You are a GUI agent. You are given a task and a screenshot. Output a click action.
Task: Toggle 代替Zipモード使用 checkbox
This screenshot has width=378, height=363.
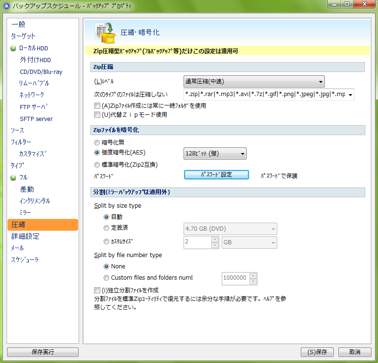[x=97, y=114]
